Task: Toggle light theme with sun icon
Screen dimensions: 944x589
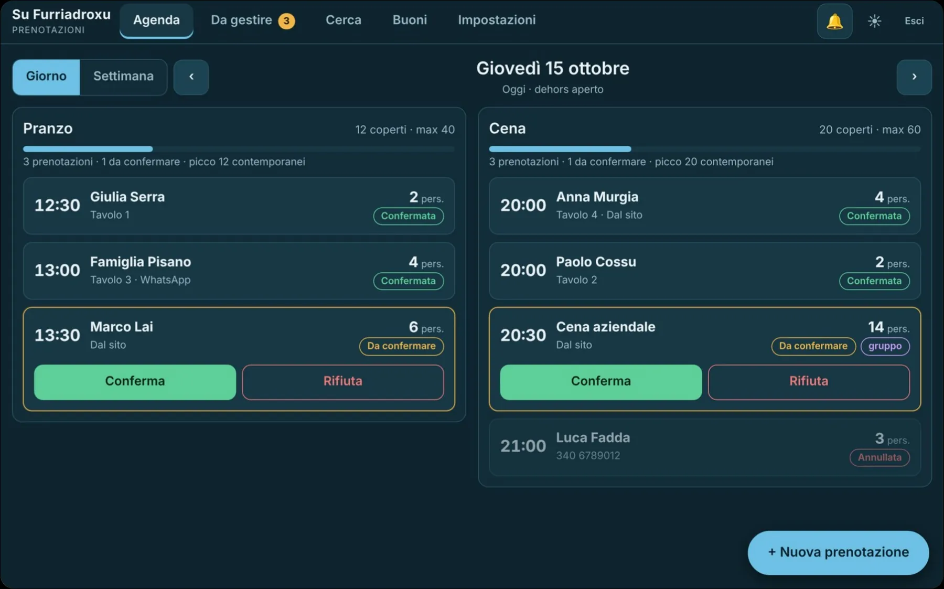Action: pyautogui.click(x=874, y=21)
